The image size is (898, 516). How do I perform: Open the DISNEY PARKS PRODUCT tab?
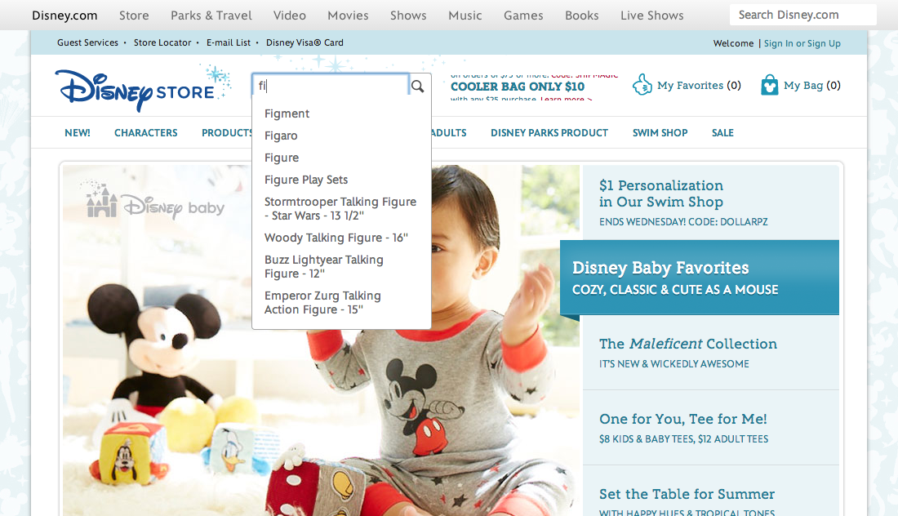[x=549, y=133]
